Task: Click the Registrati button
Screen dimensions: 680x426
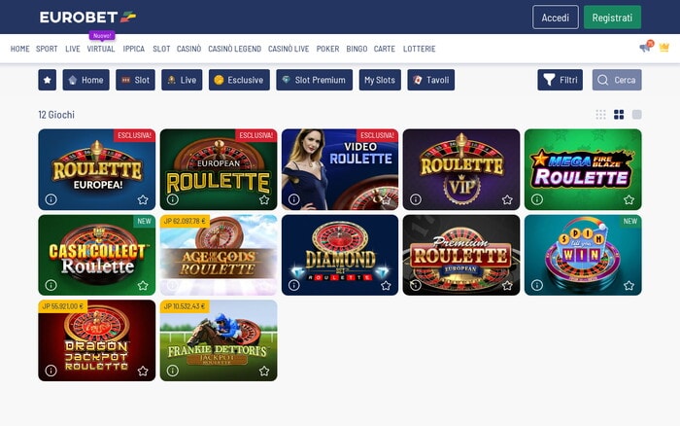Action: 612,18
